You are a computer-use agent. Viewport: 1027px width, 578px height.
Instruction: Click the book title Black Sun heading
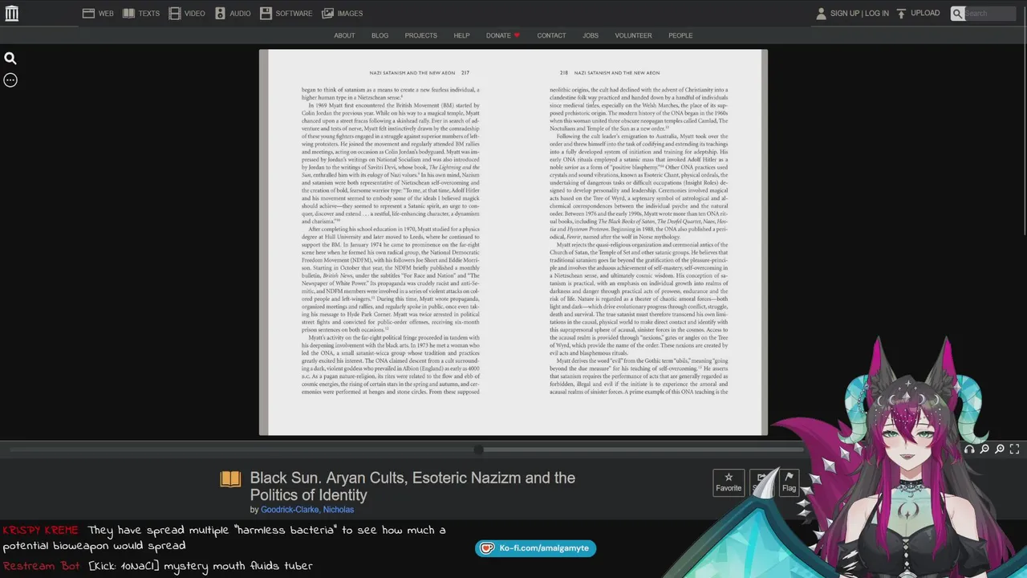pos(412,486)
